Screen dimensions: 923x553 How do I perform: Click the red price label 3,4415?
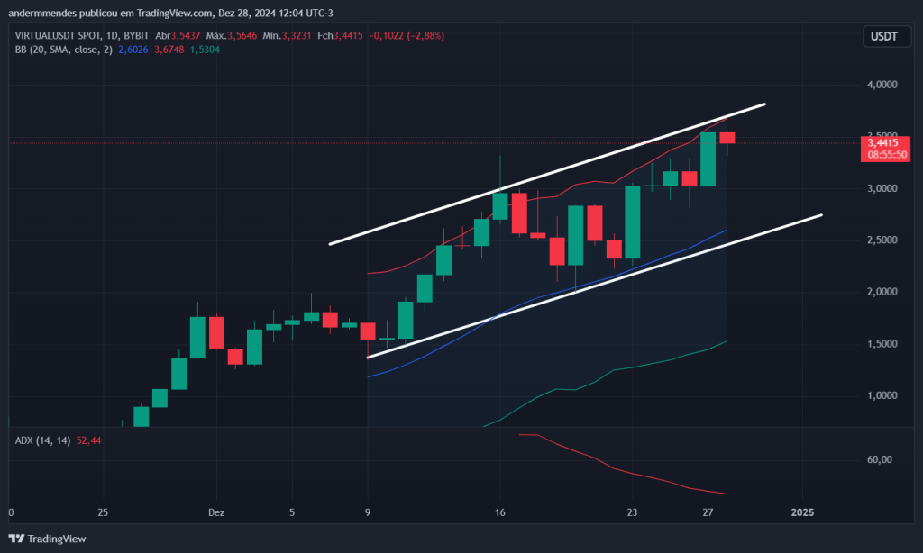(x=882, y=142)
